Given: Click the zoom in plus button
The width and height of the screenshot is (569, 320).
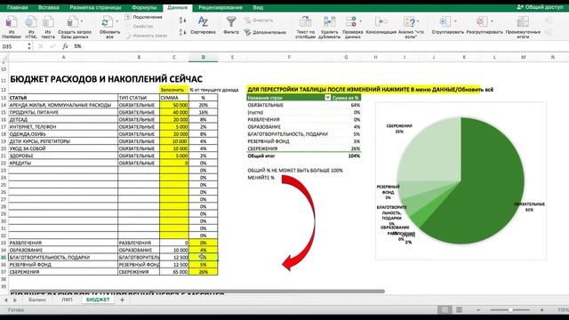Looking at the screenshot, I should tap(541, 309).
